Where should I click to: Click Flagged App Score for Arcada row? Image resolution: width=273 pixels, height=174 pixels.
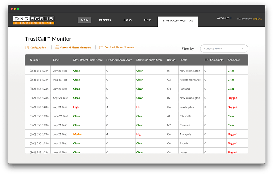(x=232, y=143)
